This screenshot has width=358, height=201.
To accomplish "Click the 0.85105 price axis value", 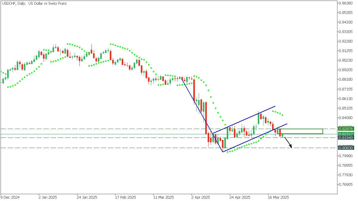I will (346, 108).
